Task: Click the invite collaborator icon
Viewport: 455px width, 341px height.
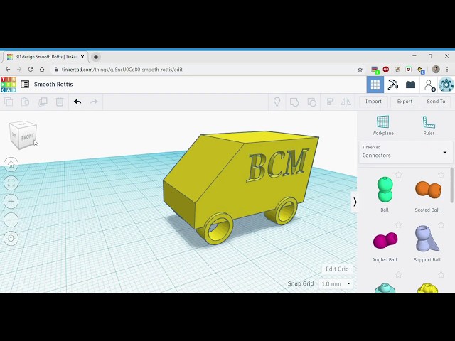Action: click(x=429, y=85)
